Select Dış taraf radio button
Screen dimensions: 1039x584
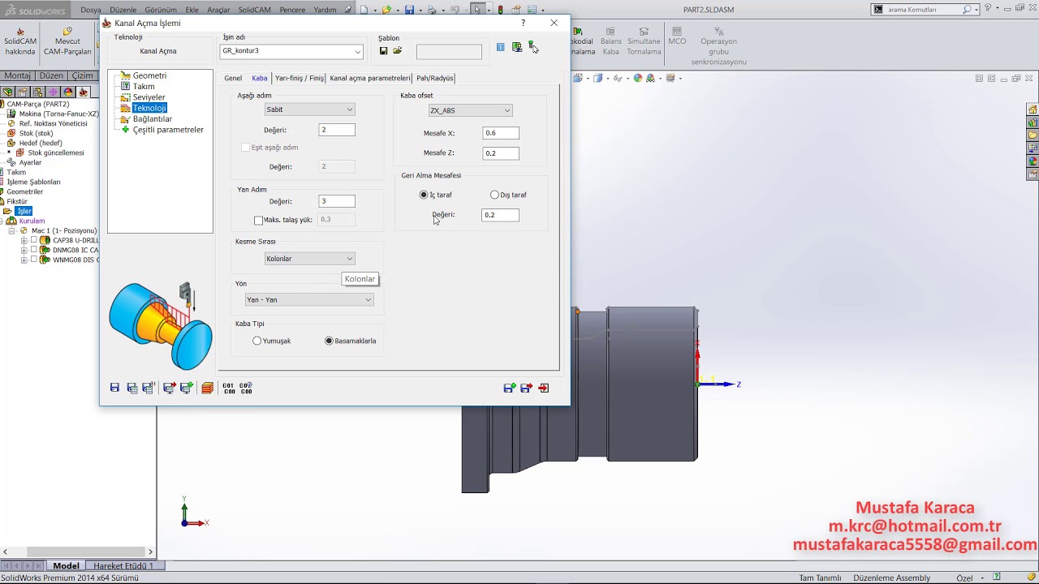pos(494,195)
